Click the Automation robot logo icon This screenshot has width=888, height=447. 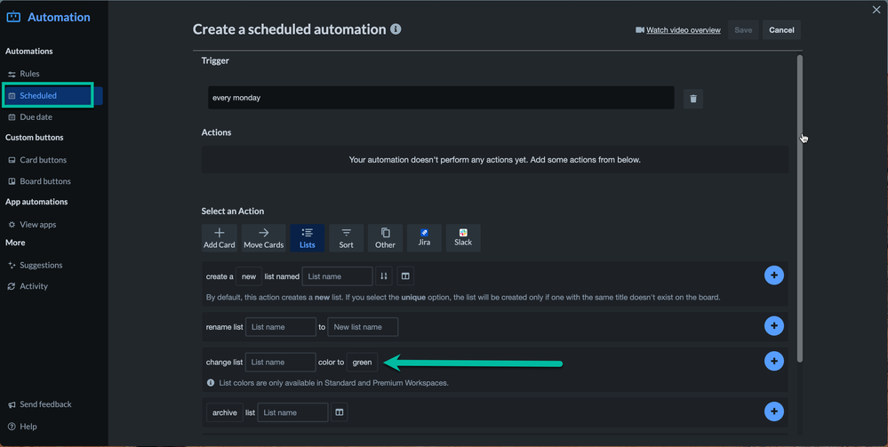(x=13, y=17)
